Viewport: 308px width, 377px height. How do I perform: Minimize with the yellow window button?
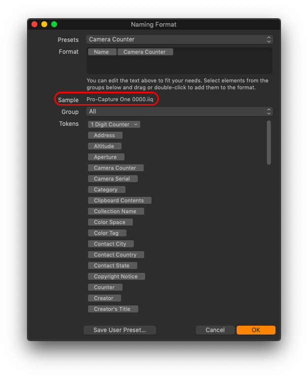(44, 24)
